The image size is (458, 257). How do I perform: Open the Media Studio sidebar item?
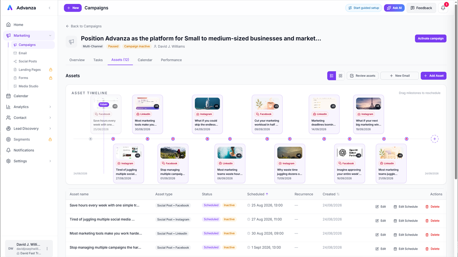click(29, 86)
